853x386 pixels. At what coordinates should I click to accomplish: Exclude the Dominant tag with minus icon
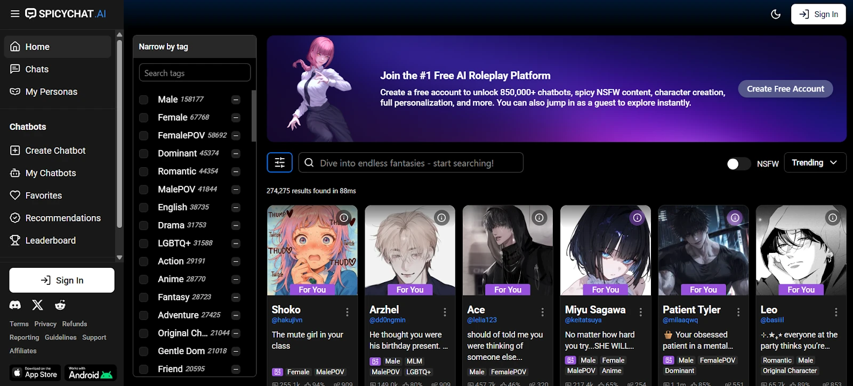click(x=236, y=154)
